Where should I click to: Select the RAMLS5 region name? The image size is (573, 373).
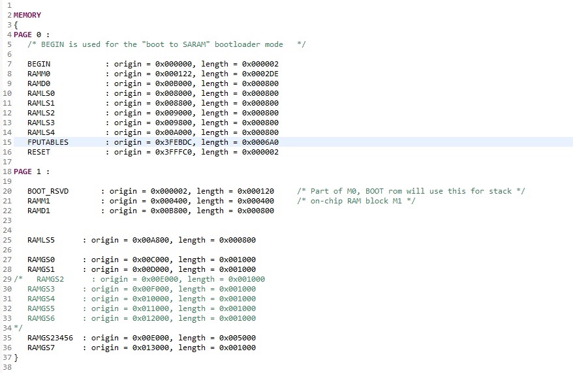41,240
